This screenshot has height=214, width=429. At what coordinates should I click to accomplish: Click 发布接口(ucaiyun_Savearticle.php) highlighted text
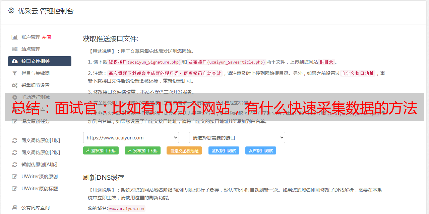(227, 62)
